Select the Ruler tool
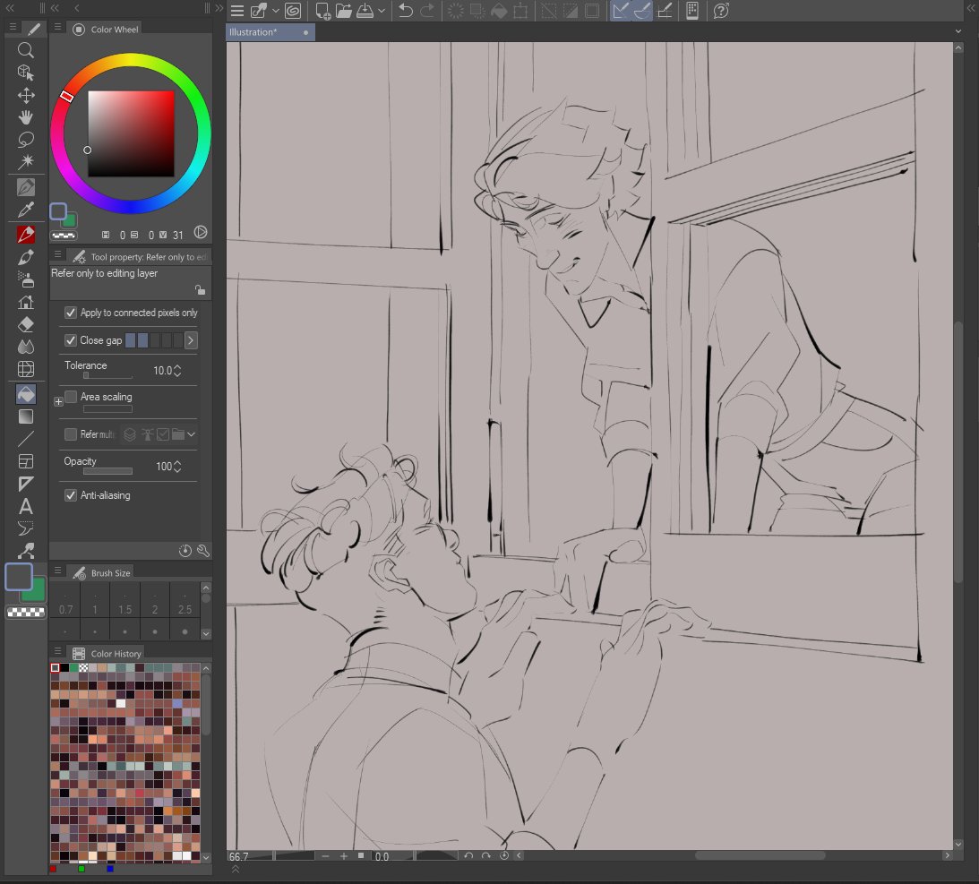Screen dimensions: 979x884 [x=26, y=484]
